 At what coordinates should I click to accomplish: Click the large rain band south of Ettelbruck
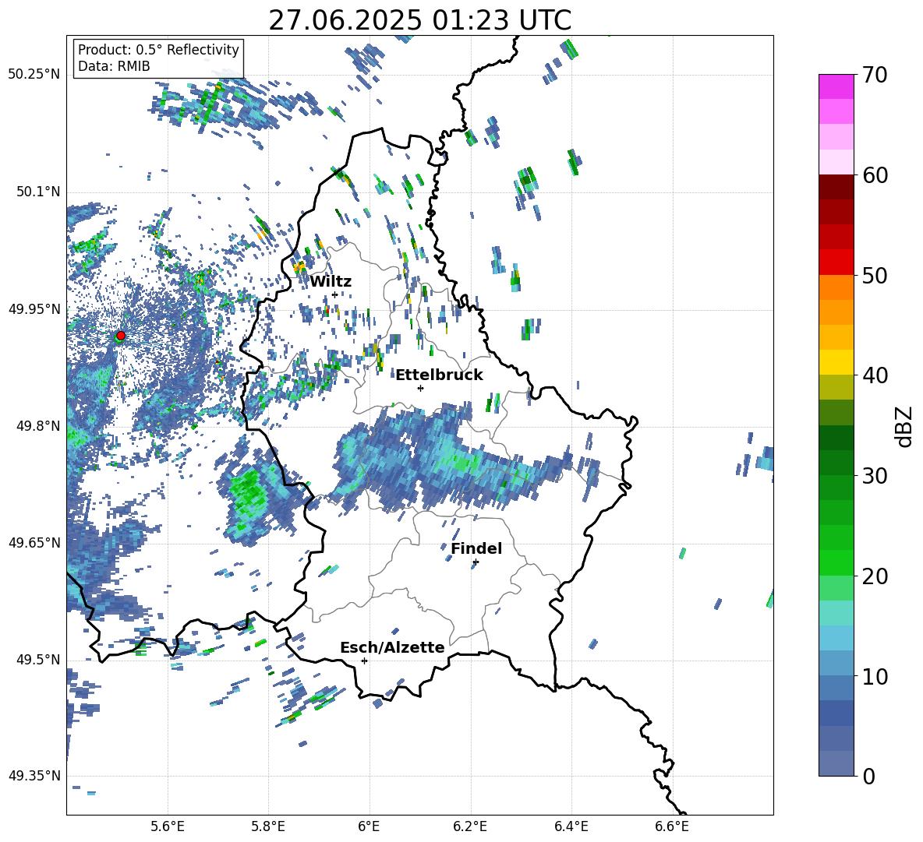tap(453, 457)
